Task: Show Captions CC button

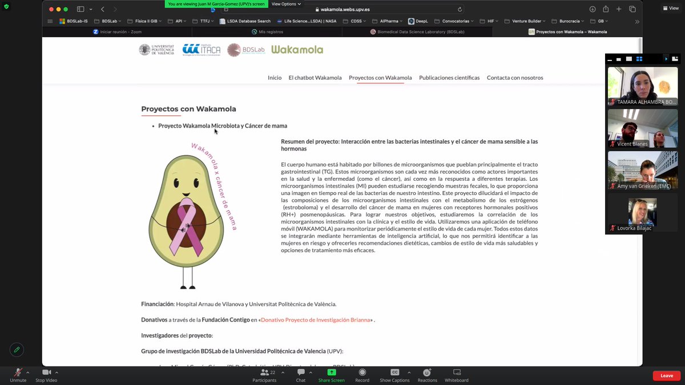Action: click(394, 375)
